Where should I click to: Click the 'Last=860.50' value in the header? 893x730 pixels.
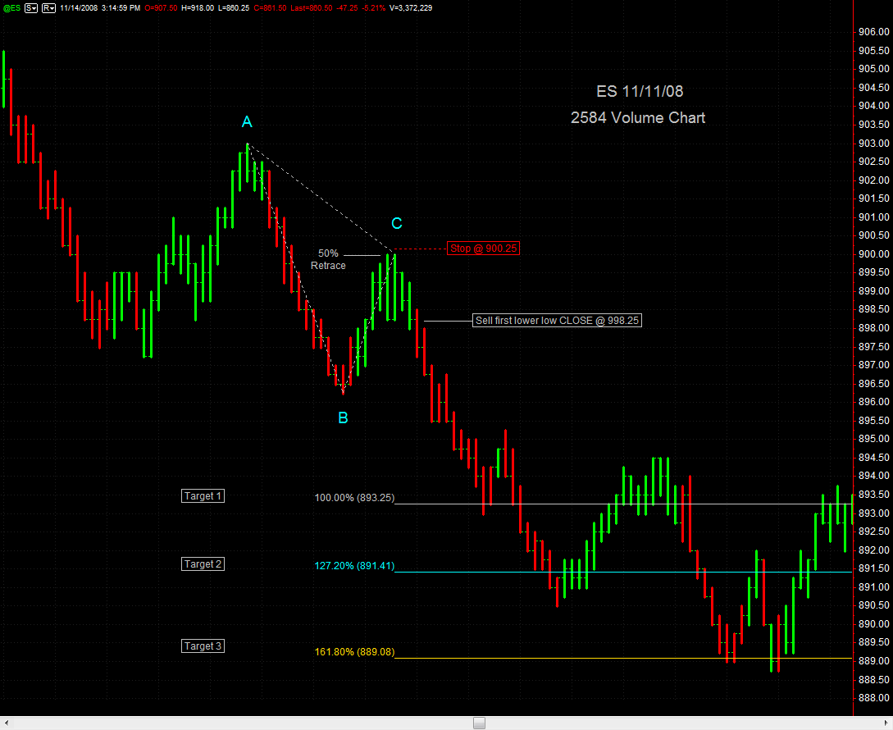312,8
